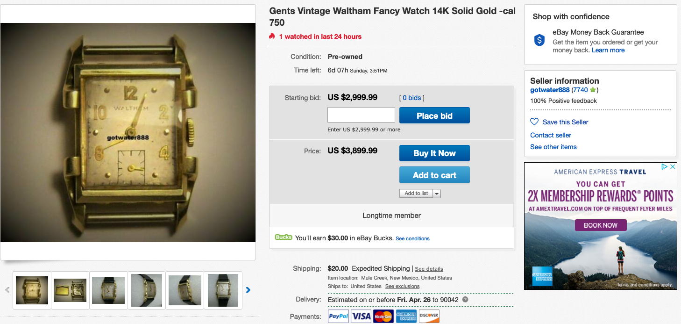The width and height of the screenshot is (681, 324).
Task: Click the AdChoices info icon on ad
Action: (665, 166)
